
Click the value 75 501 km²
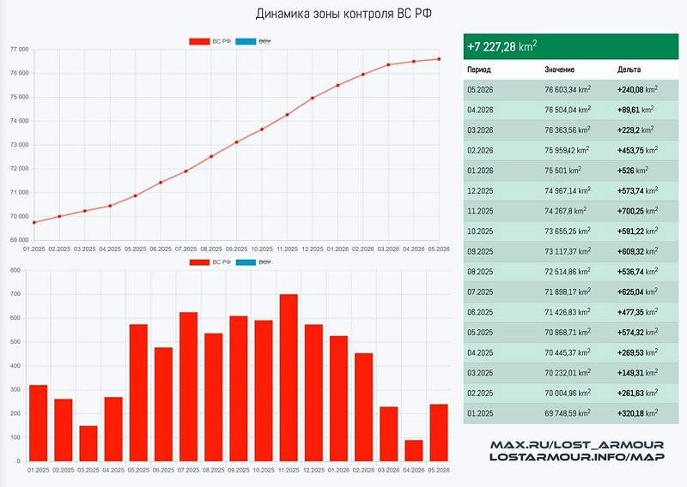tap(563, 171)
